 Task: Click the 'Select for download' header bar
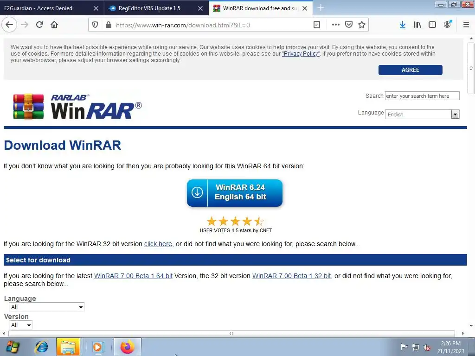coord(235,260)
